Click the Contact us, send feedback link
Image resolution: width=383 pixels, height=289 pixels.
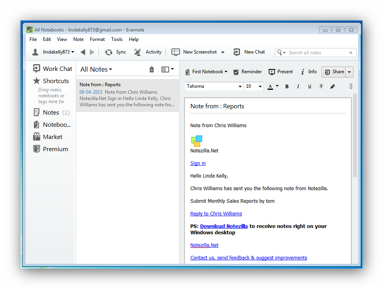coord(249,258)
